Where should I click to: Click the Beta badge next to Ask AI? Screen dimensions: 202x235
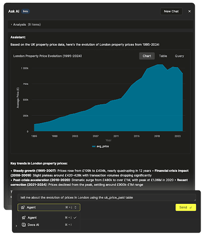point(25,11)
